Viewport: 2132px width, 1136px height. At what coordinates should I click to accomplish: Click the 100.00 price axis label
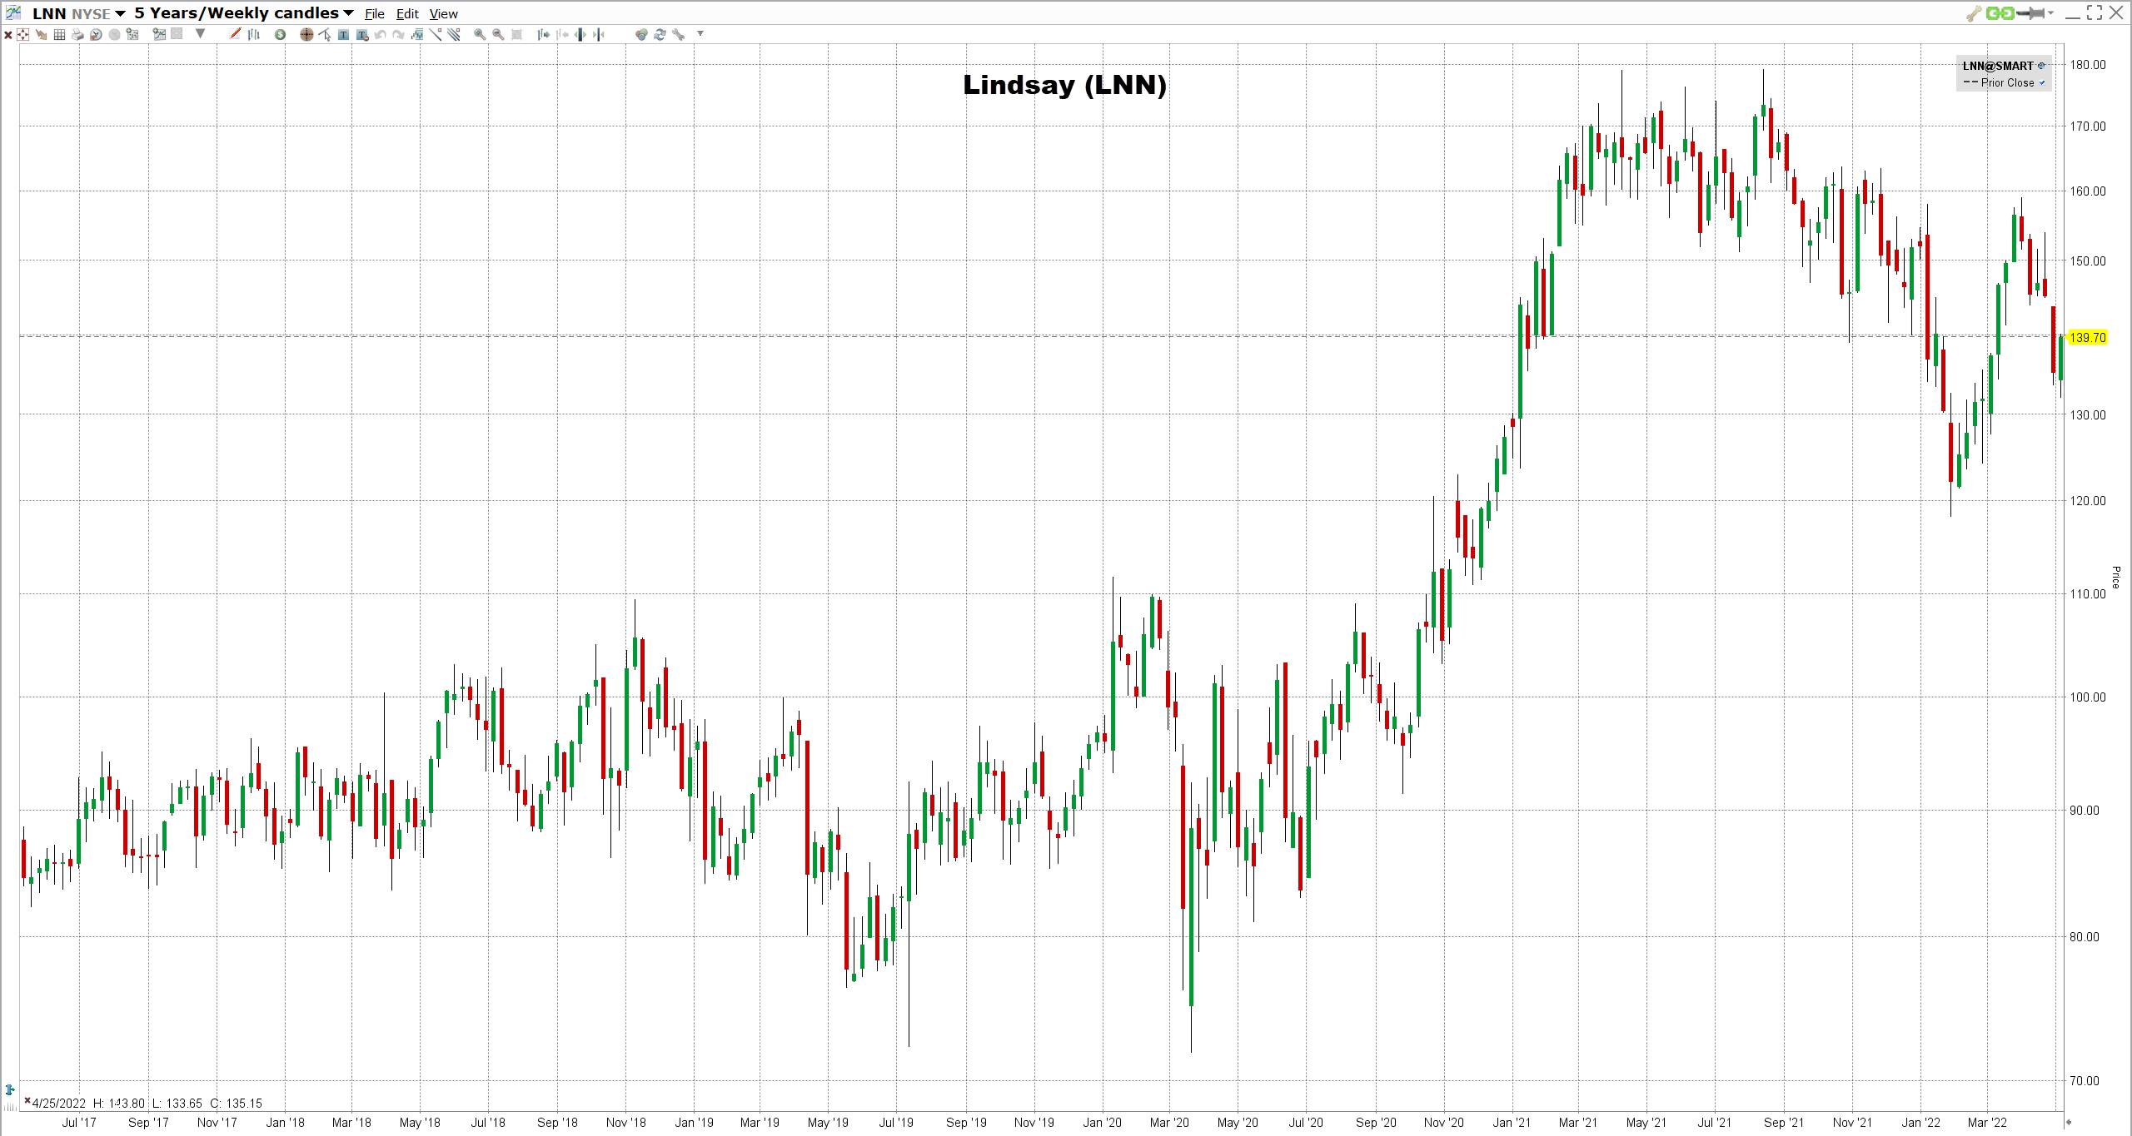tap(2088, 697)
